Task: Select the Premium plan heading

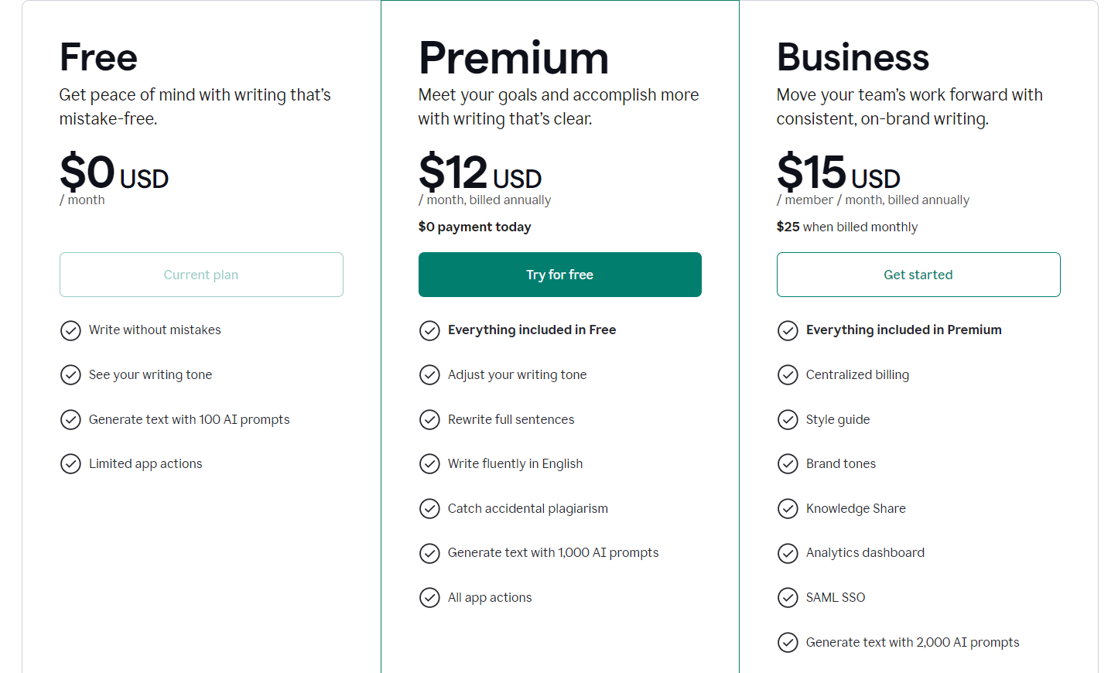Action: (x=514, y=58)
